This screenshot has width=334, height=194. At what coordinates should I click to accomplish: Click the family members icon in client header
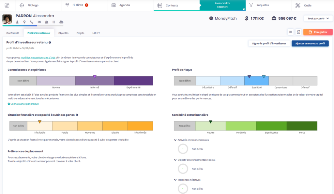[46, 22]
